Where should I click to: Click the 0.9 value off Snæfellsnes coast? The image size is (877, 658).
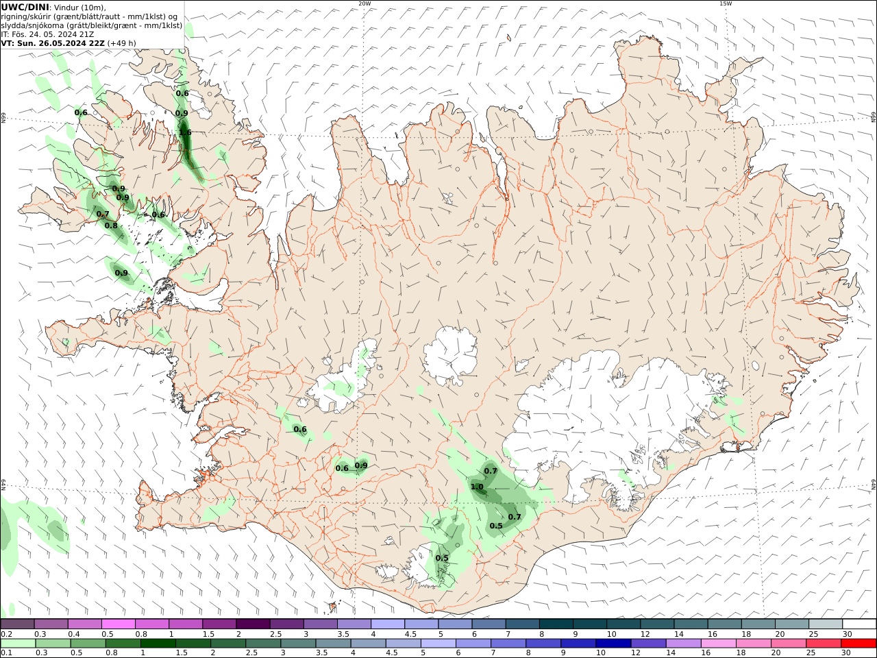point(121,273)
